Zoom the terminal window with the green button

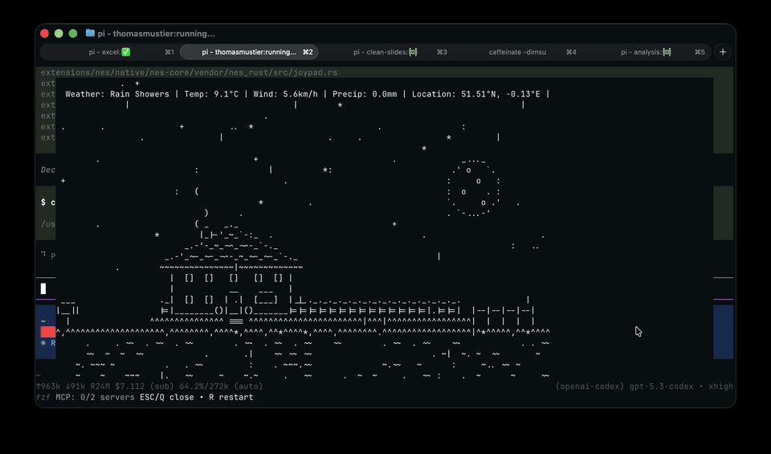73,34
